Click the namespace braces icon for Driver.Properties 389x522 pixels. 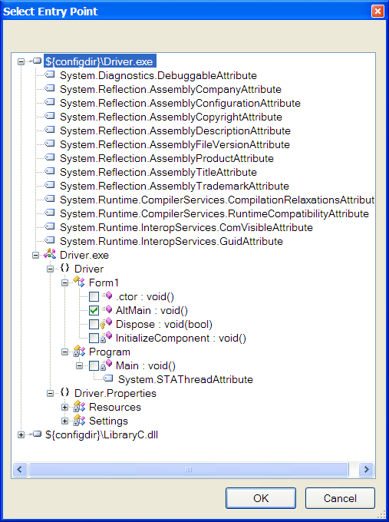click(64, 392)
